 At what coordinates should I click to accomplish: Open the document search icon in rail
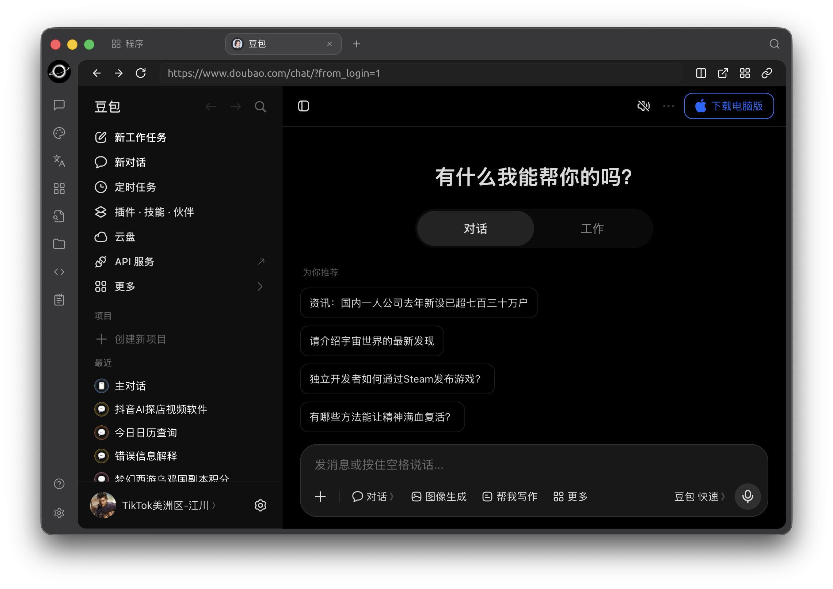(59, 216)
